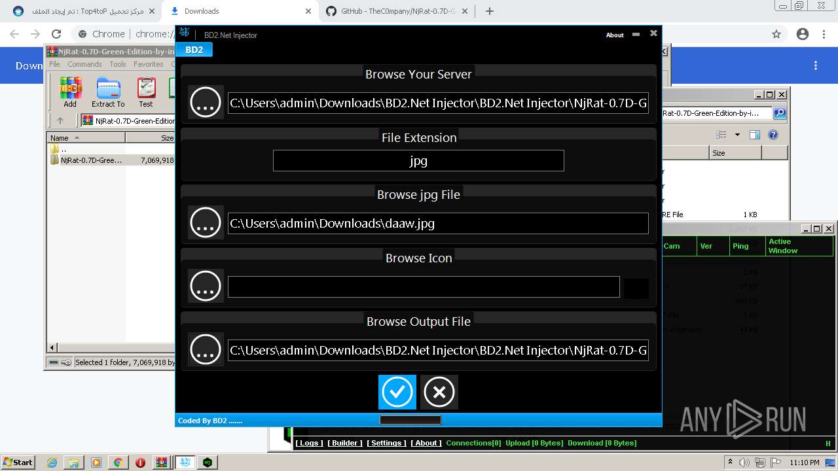Click the WinRAR Extract To toolbar icon
Image resolution: width=838 pixels, height=471 pixels.
coord(108,92)
